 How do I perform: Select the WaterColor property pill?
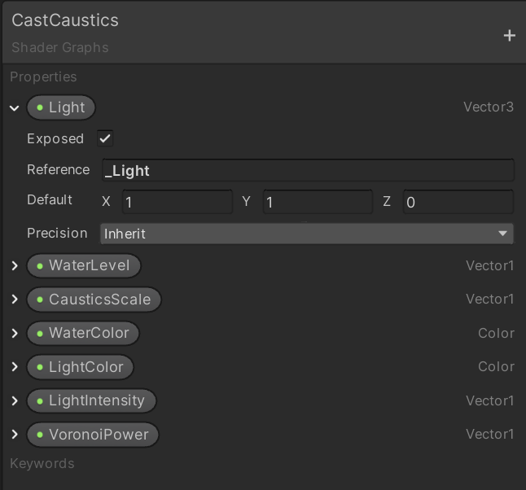coord(83,333)
